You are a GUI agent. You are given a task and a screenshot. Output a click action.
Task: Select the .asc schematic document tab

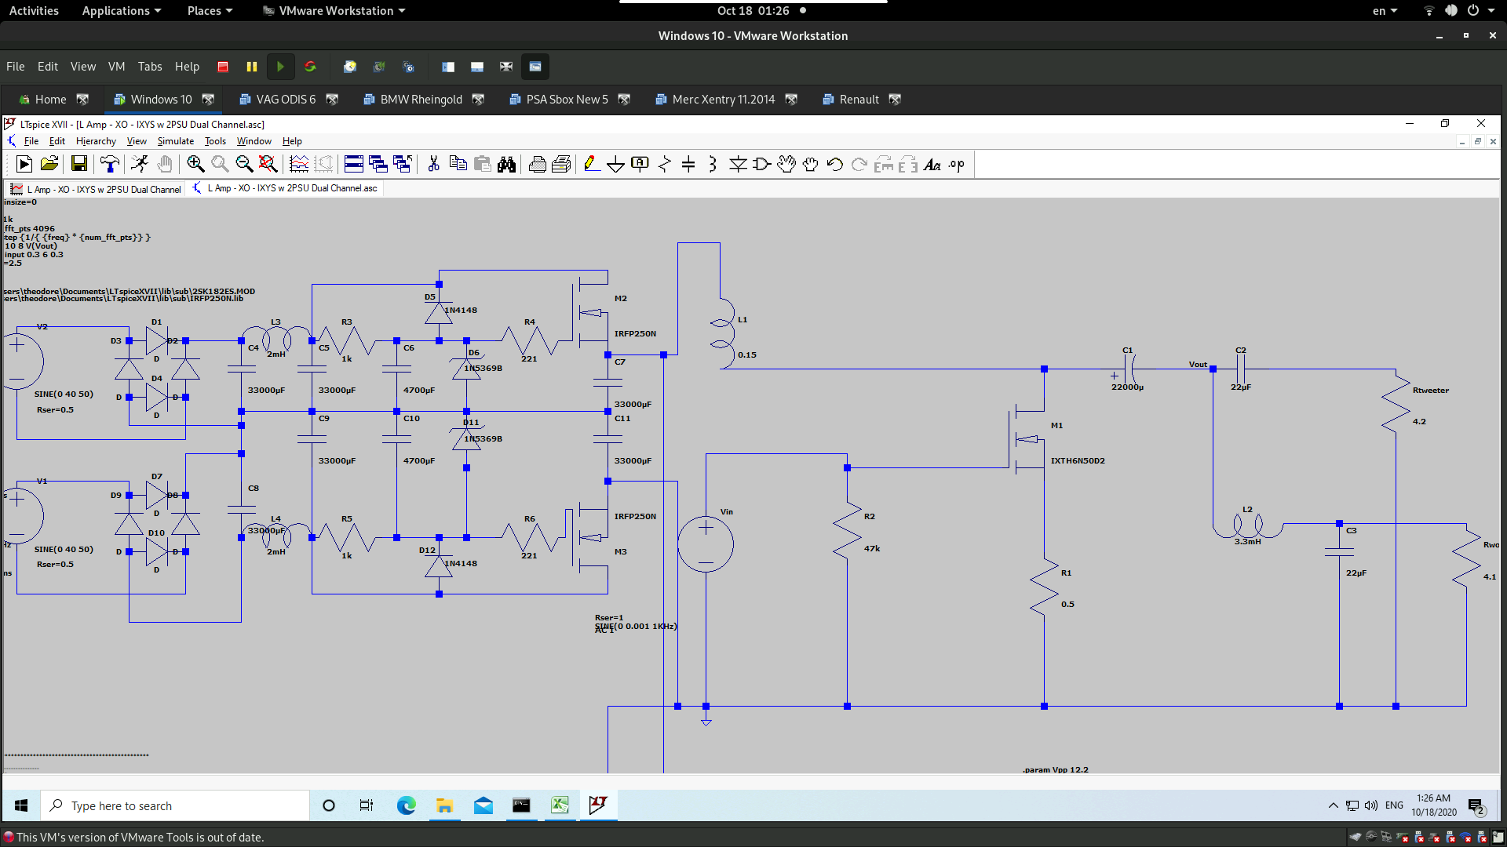(286, 188)
